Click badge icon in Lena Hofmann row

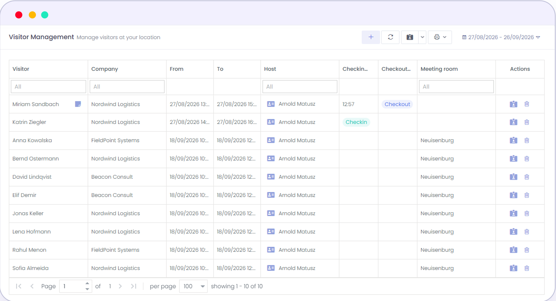(x=513, y=232)
